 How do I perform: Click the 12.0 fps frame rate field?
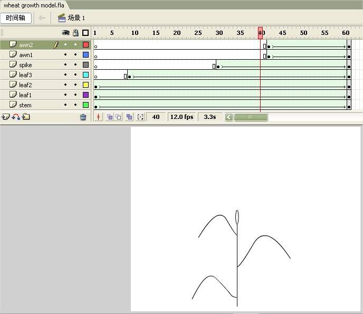pyautogui.click(x=182, y=117)
